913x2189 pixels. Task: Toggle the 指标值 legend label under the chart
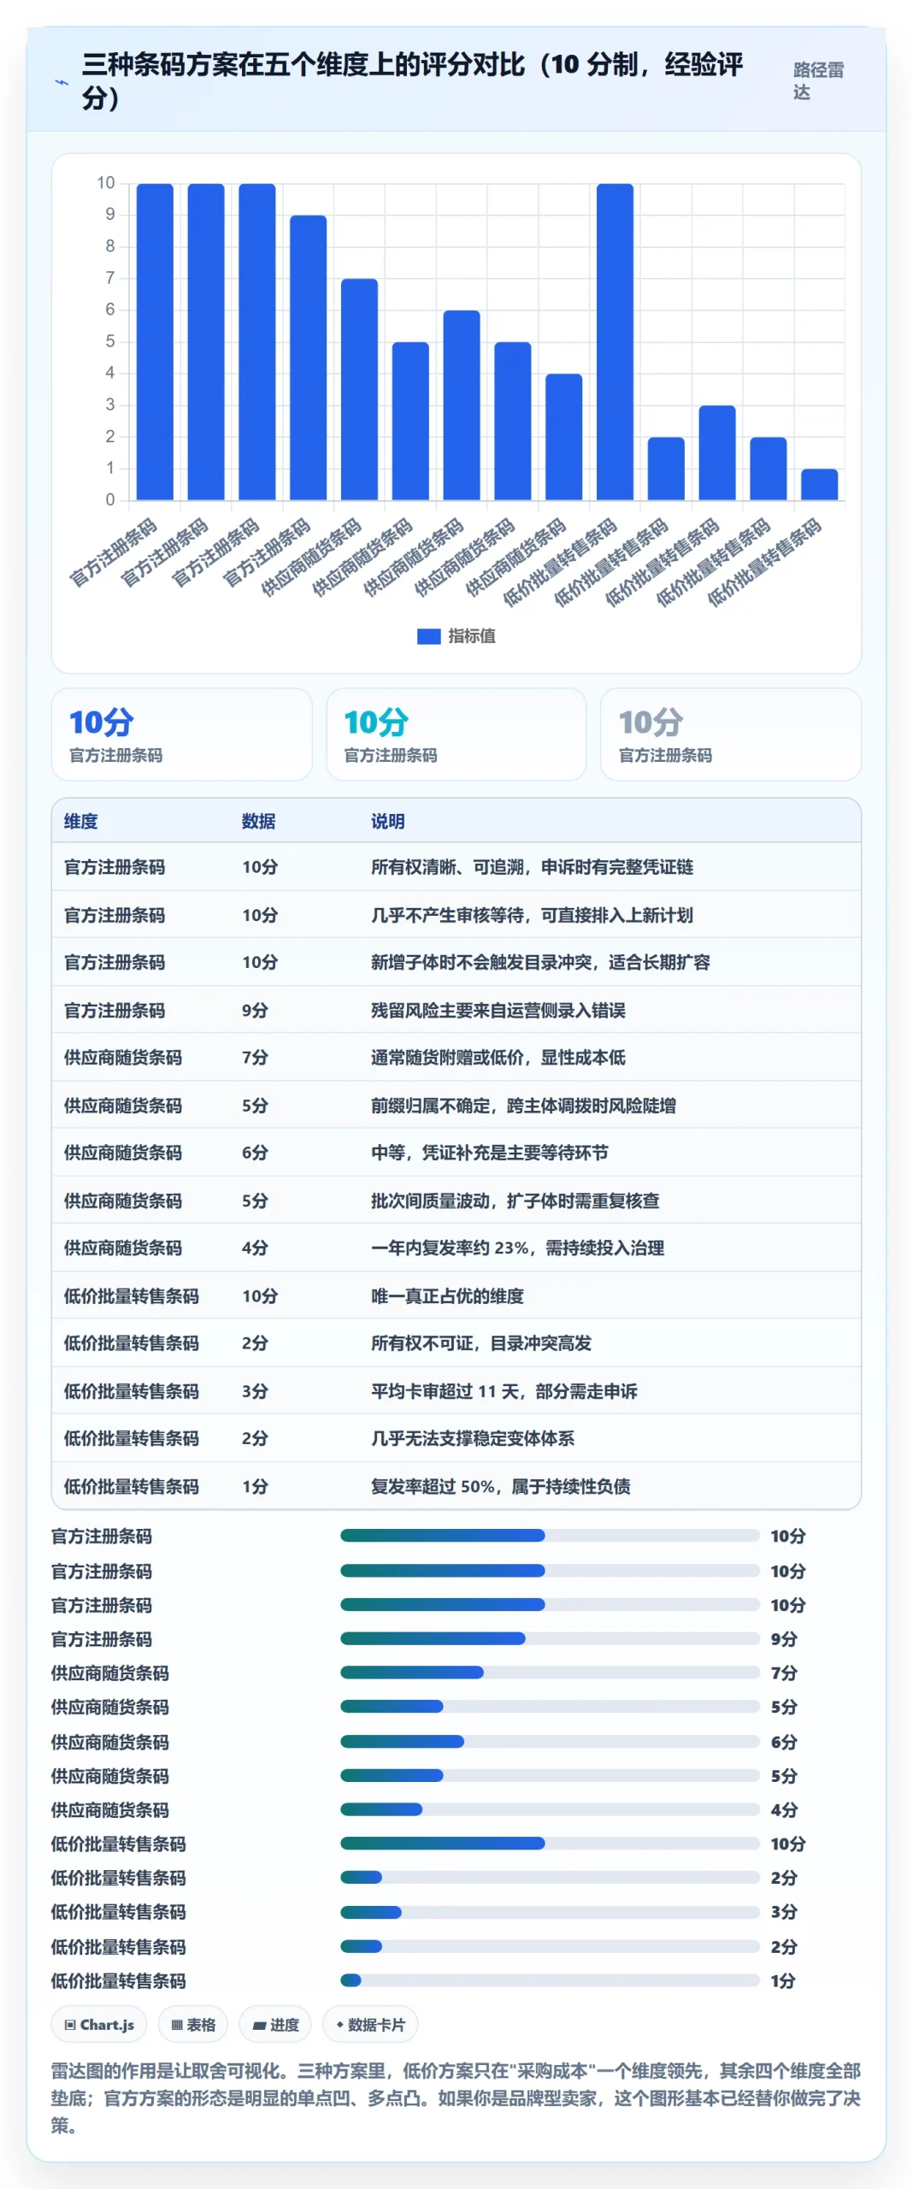[x=471, y=636]
